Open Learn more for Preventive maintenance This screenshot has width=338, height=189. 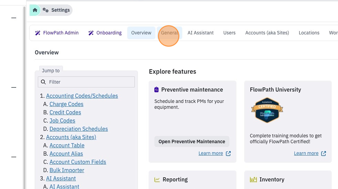click(210, 153)
